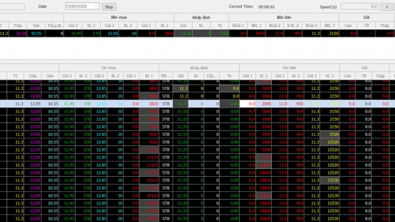Click 'Giá 2' header under Dư bán
395x222 pixels.
click(279, 76)
